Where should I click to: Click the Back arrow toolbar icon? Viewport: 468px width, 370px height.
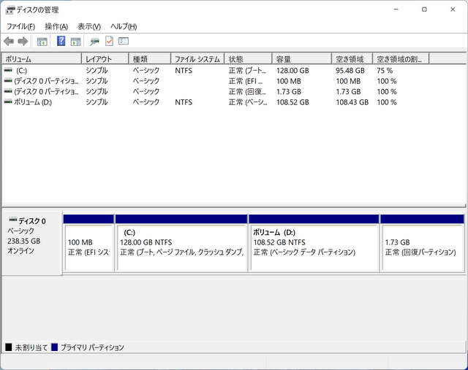[9, 42]
